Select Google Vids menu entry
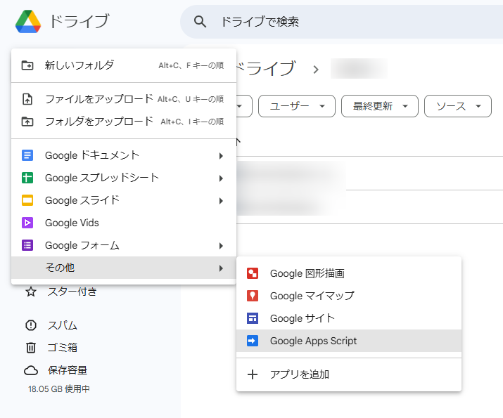The height and width of the screenshot is (418, 503). [124, 223]
